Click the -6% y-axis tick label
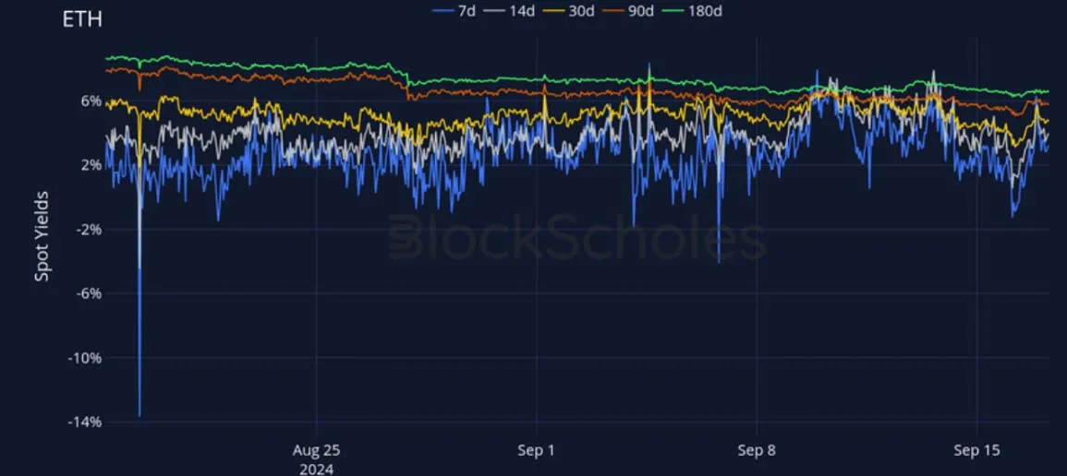This screenshot has width=1067, height=476. [x=88, y=293]
